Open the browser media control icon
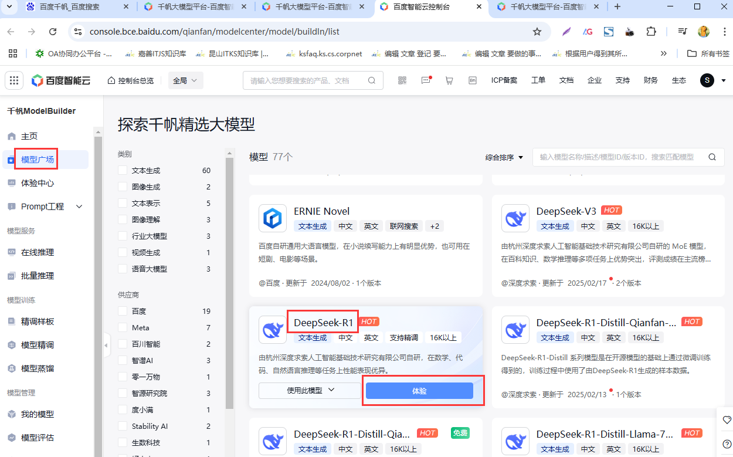733x457 pixels. coord(683,32)
